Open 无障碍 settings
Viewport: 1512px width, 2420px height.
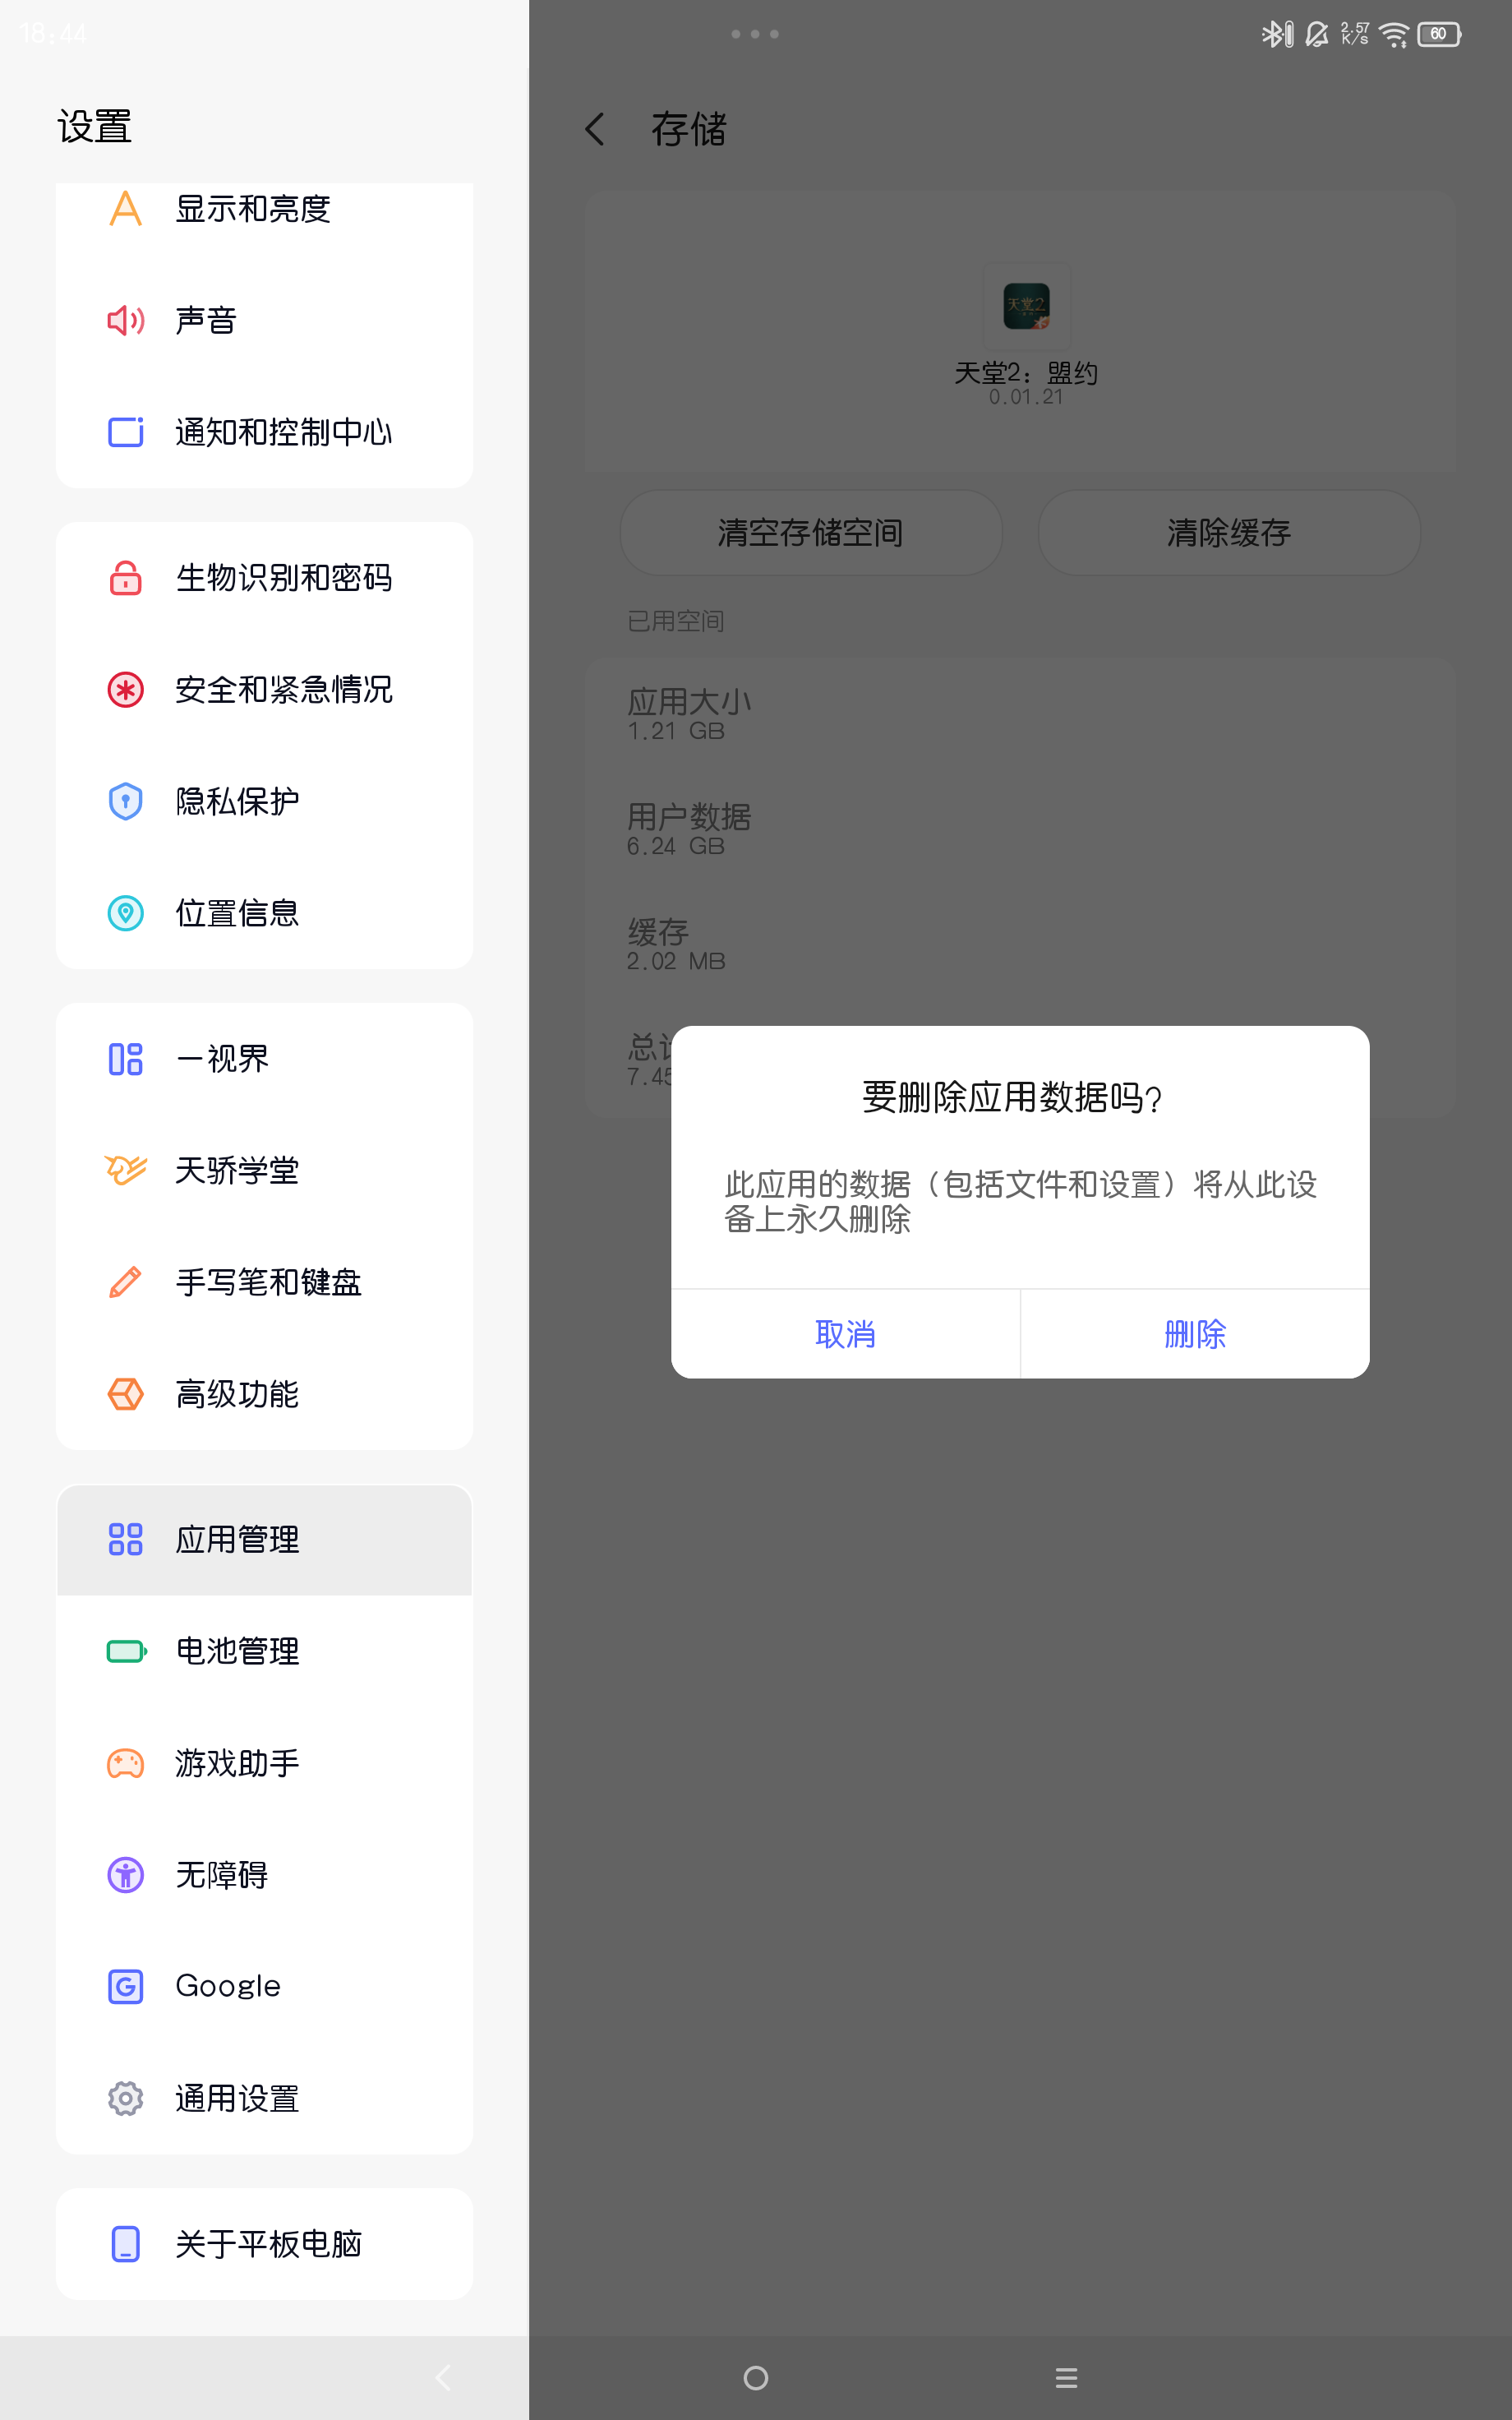[x=264, y=1875]
